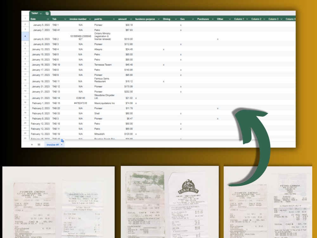Select invoice number IC09145 cell
The height and width of the screenshot is (238, 317).
click(x=81, y=98)
